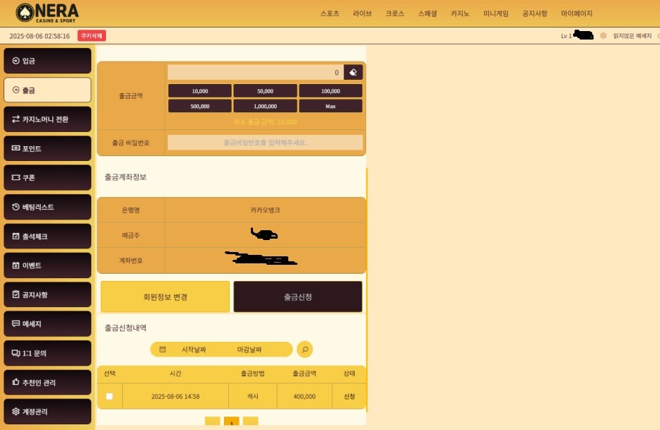
Task: Check the box for the 400,000 withdrawal row
Action: 110,396
